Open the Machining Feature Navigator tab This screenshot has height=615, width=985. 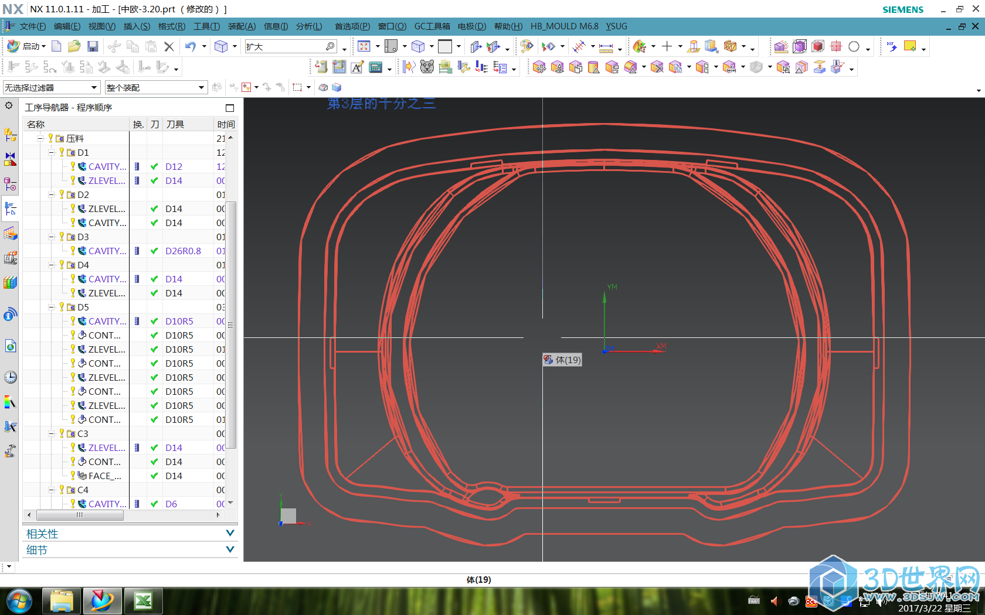point(10,234)
